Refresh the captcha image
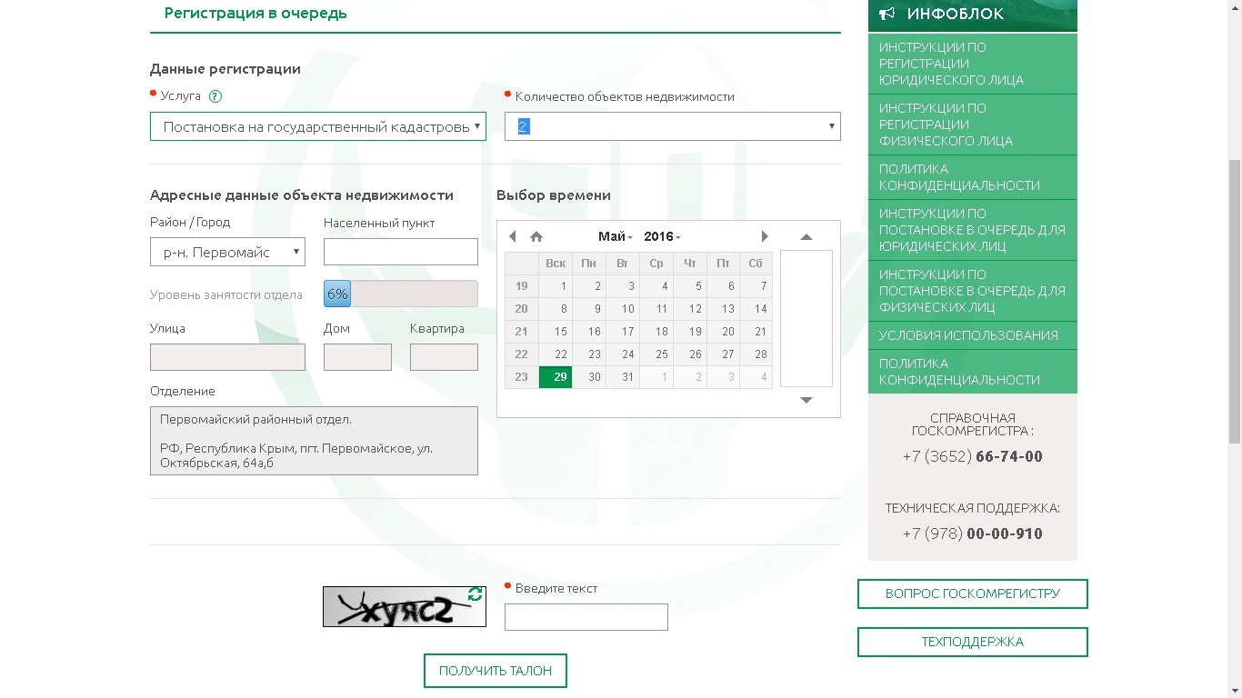1242x698 pixels. tap(475, 594)
